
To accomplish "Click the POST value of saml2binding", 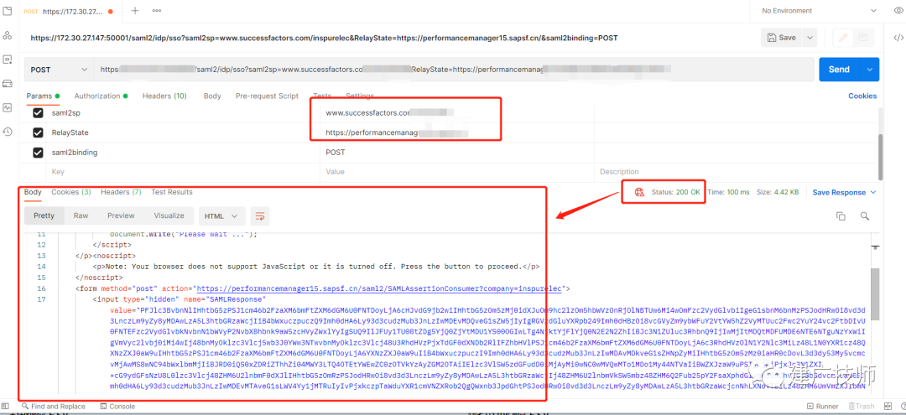I will pyautogui.click(x=335, y=153).
